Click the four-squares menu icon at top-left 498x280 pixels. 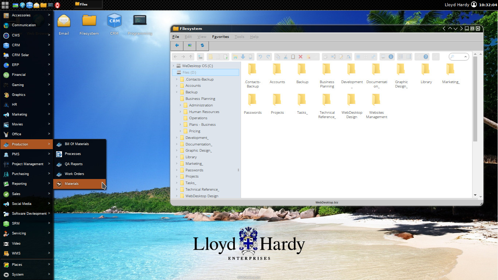(x=5, y=5)
